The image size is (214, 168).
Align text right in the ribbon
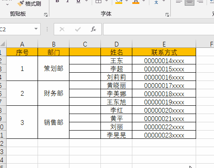200,2
